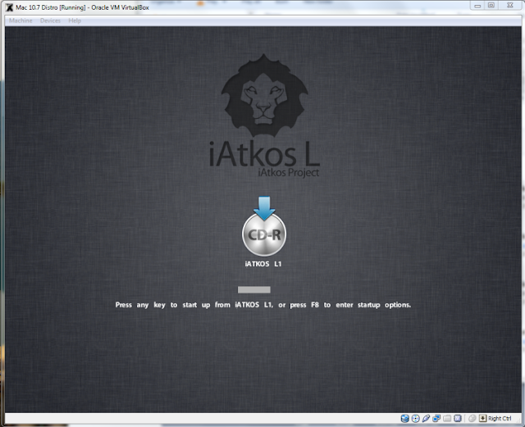The width and height of the screenshot is (525, 427).
Task: Close the VirtualBox window
Action: click(x=510, y=6)
